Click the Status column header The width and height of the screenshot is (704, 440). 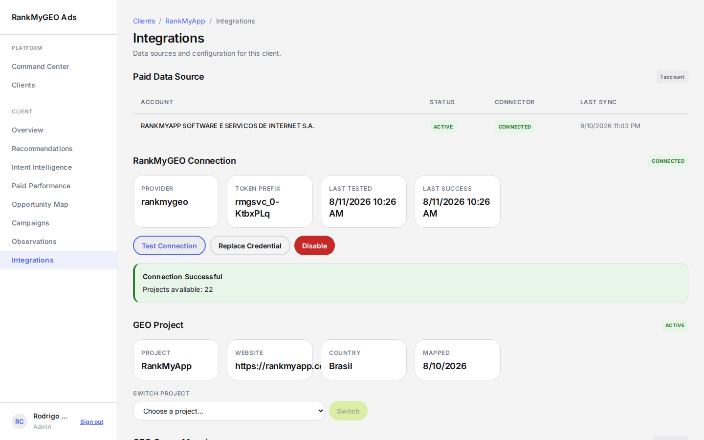(442, 102)
